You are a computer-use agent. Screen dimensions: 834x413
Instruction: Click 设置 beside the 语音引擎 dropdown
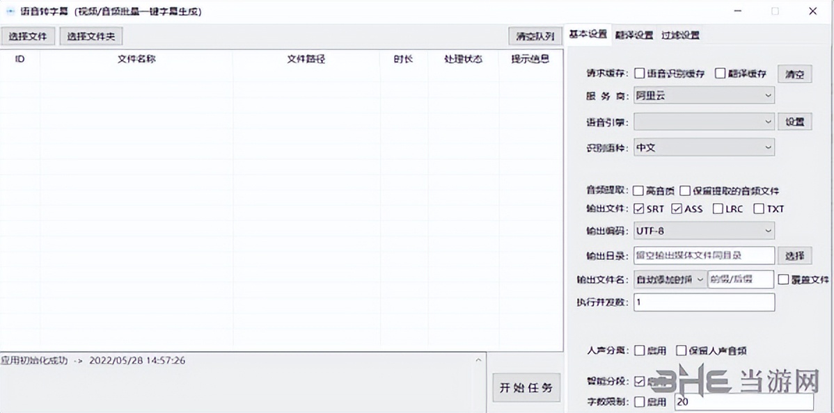pos(794,121)
